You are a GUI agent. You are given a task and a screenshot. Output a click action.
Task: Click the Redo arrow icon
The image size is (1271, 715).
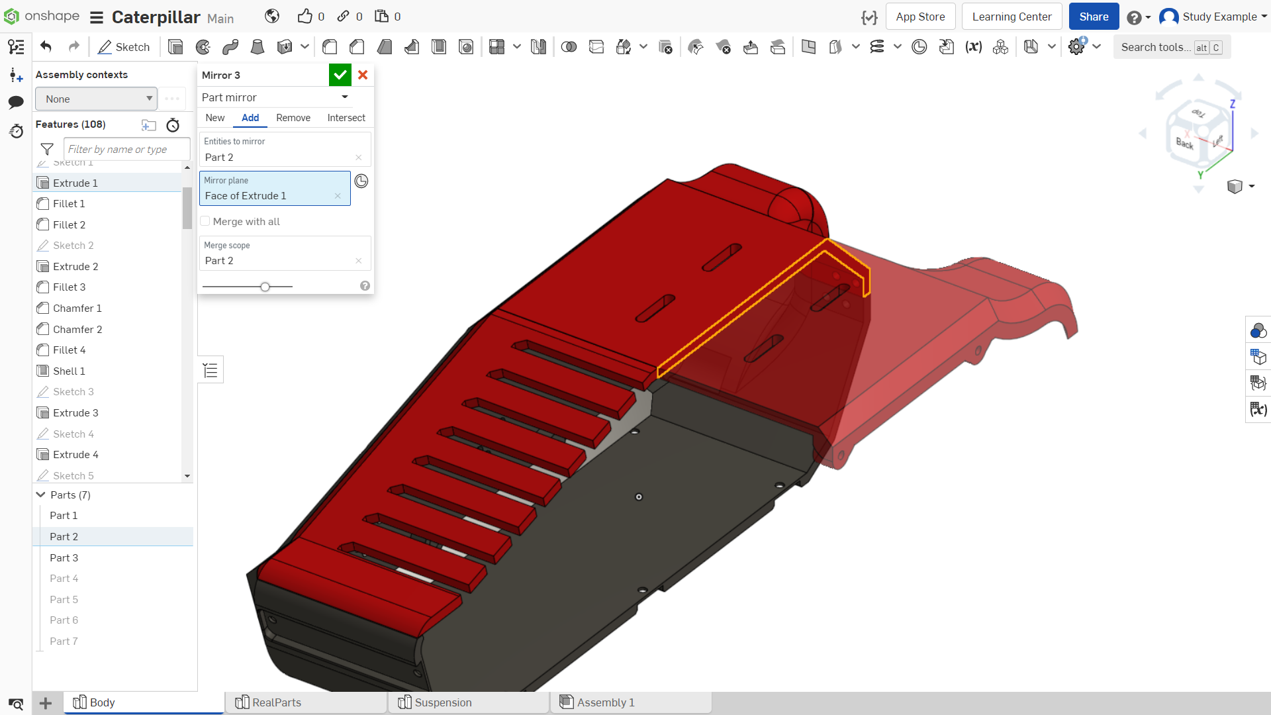tap(74, 47)
